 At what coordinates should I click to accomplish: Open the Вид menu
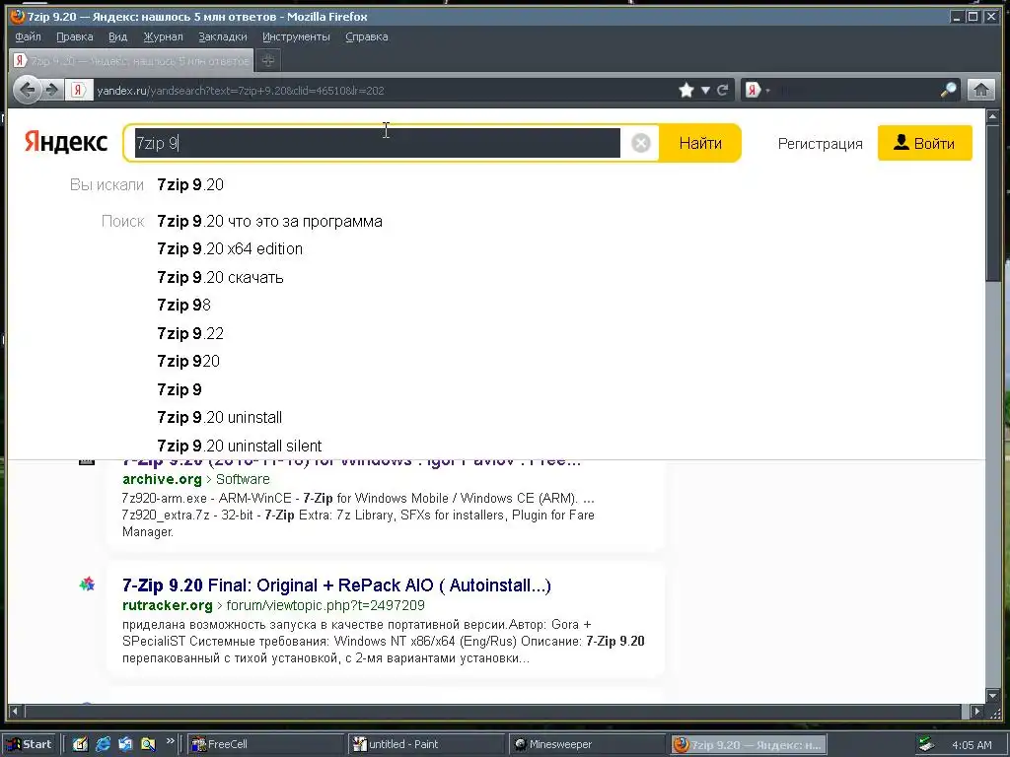(x=118, y=36)
